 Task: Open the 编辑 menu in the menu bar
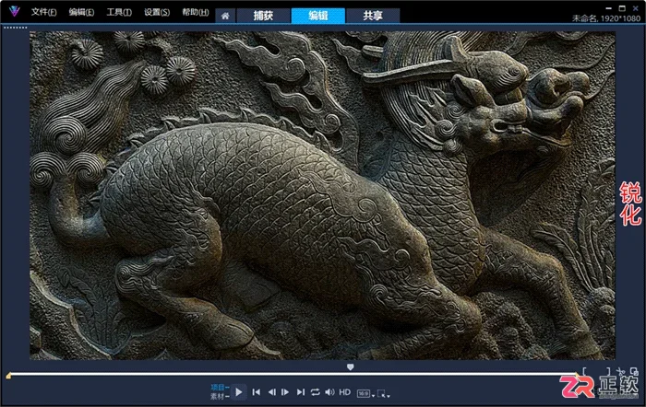[81, 12]
